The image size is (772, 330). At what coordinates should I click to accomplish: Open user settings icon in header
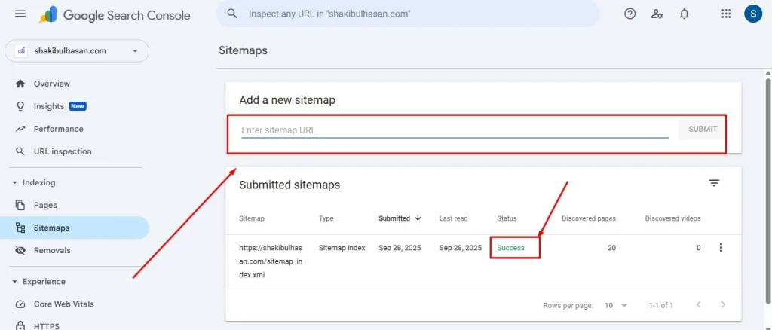pyautogui.click(x=657, y=14)
